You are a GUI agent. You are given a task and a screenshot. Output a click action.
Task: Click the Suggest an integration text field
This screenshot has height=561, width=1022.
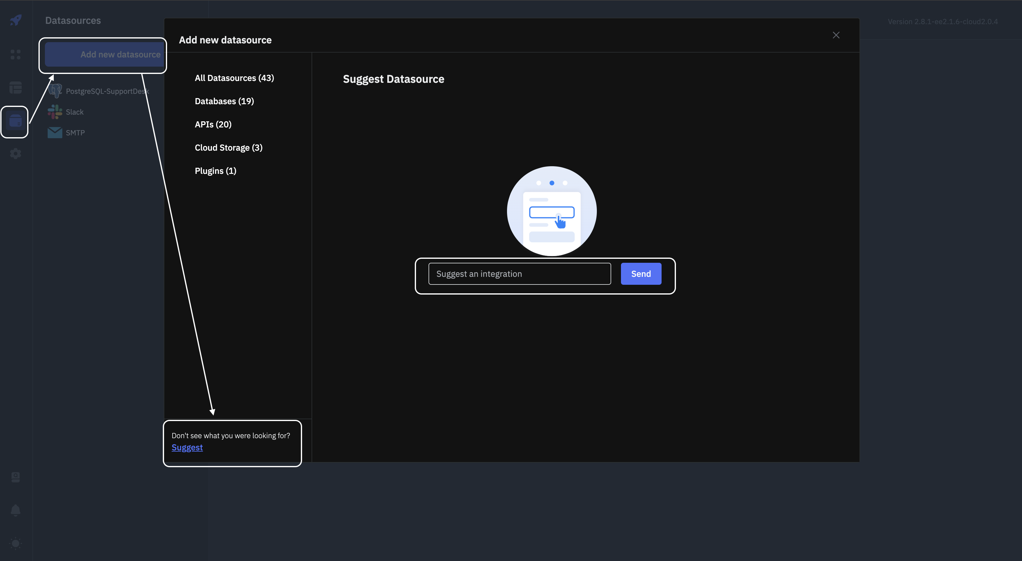click(519, 273)
